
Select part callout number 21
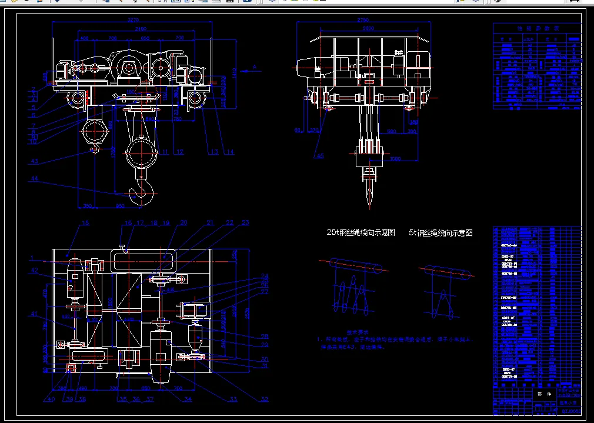210,223
